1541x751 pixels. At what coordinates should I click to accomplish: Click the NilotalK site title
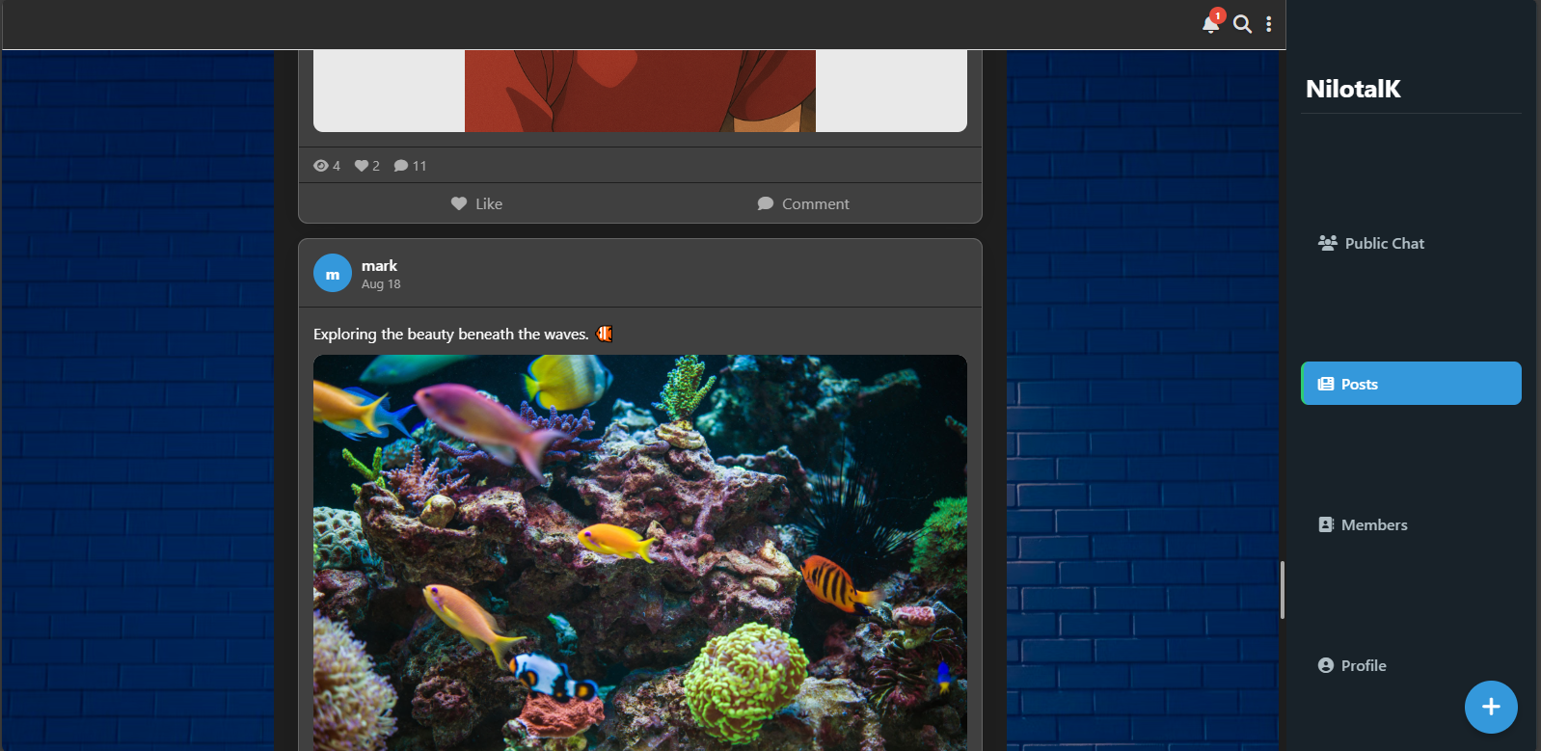[x=1353, y=89]
